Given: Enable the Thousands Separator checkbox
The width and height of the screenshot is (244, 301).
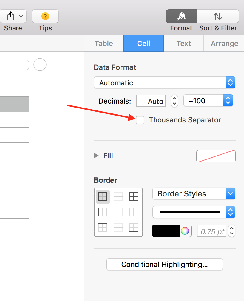Looking at the screenshot, I should (x=140, y=120).
